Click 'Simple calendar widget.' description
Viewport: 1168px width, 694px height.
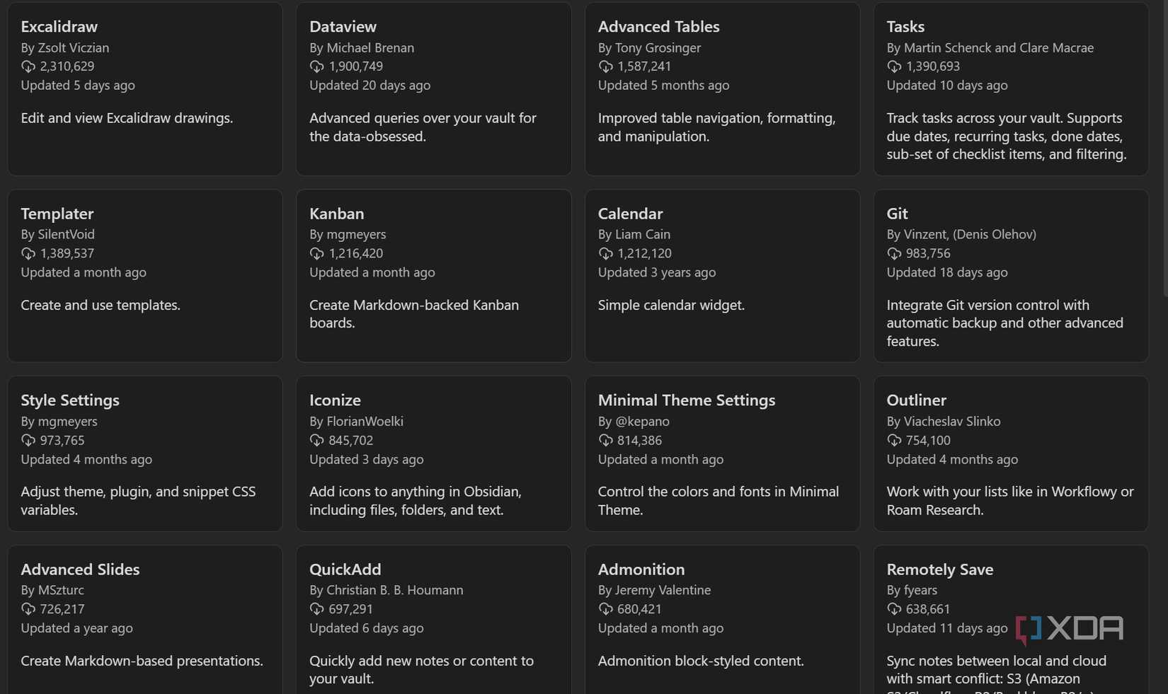[671, 305]
